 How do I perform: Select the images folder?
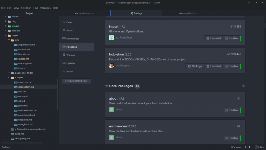click(15, 26)
